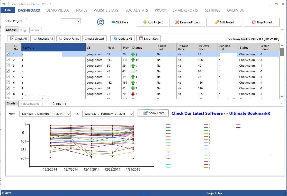Click Check Selected button
The image size is (287, 196).
coord(94,38)
